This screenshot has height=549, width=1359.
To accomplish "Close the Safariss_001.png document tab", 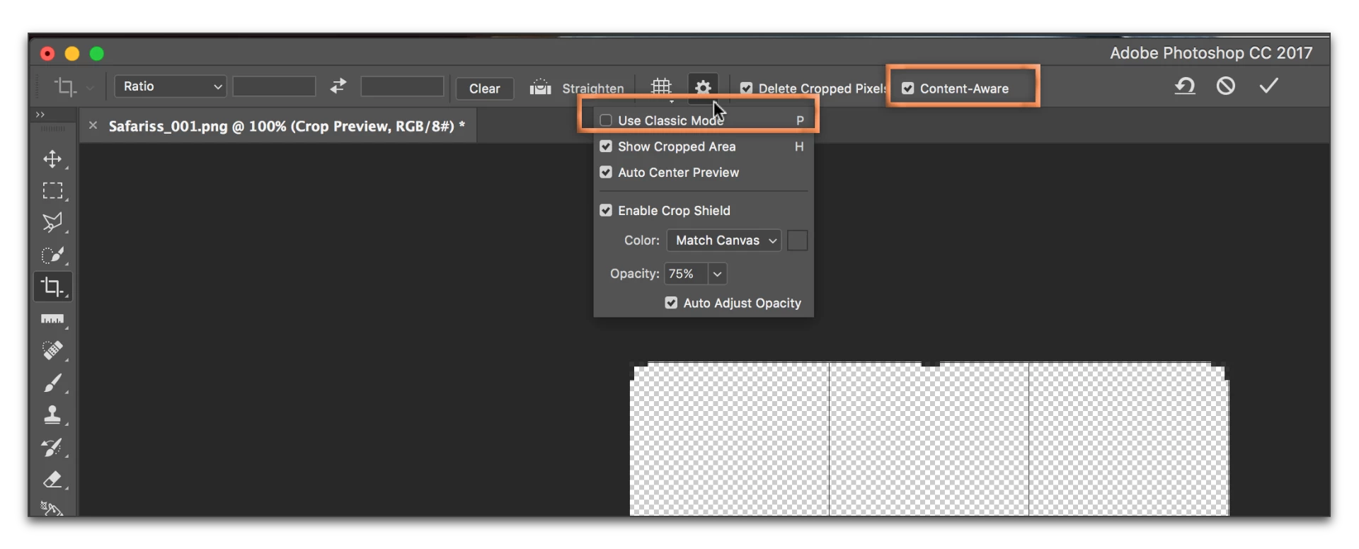I will coord(93,125).
